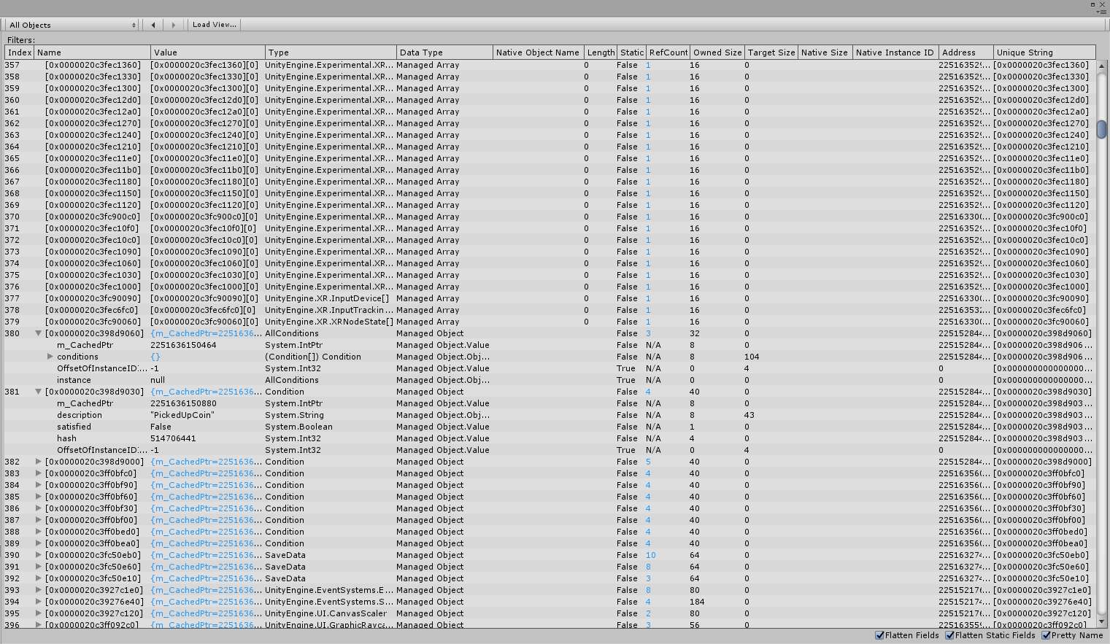
Task: Toggle the Pretty Name checkbox
Action: [x=1045, y=635]
